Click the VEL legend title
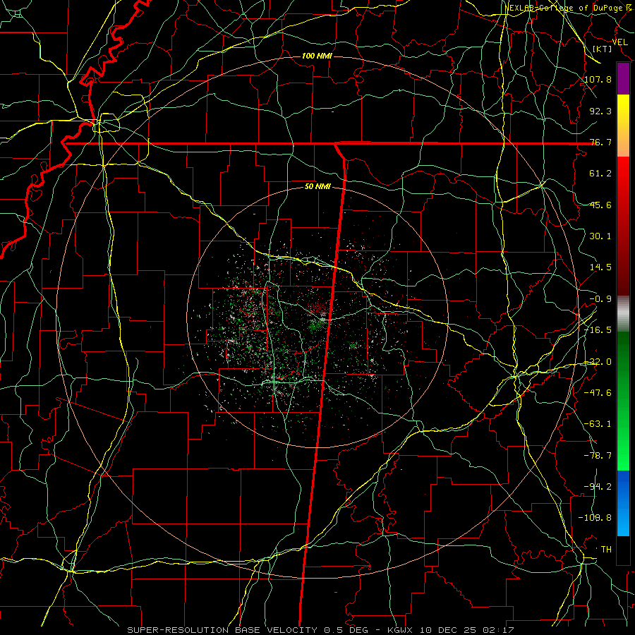Image resolution: width=635 pixels, height=635 pixels. pos(619,42)
